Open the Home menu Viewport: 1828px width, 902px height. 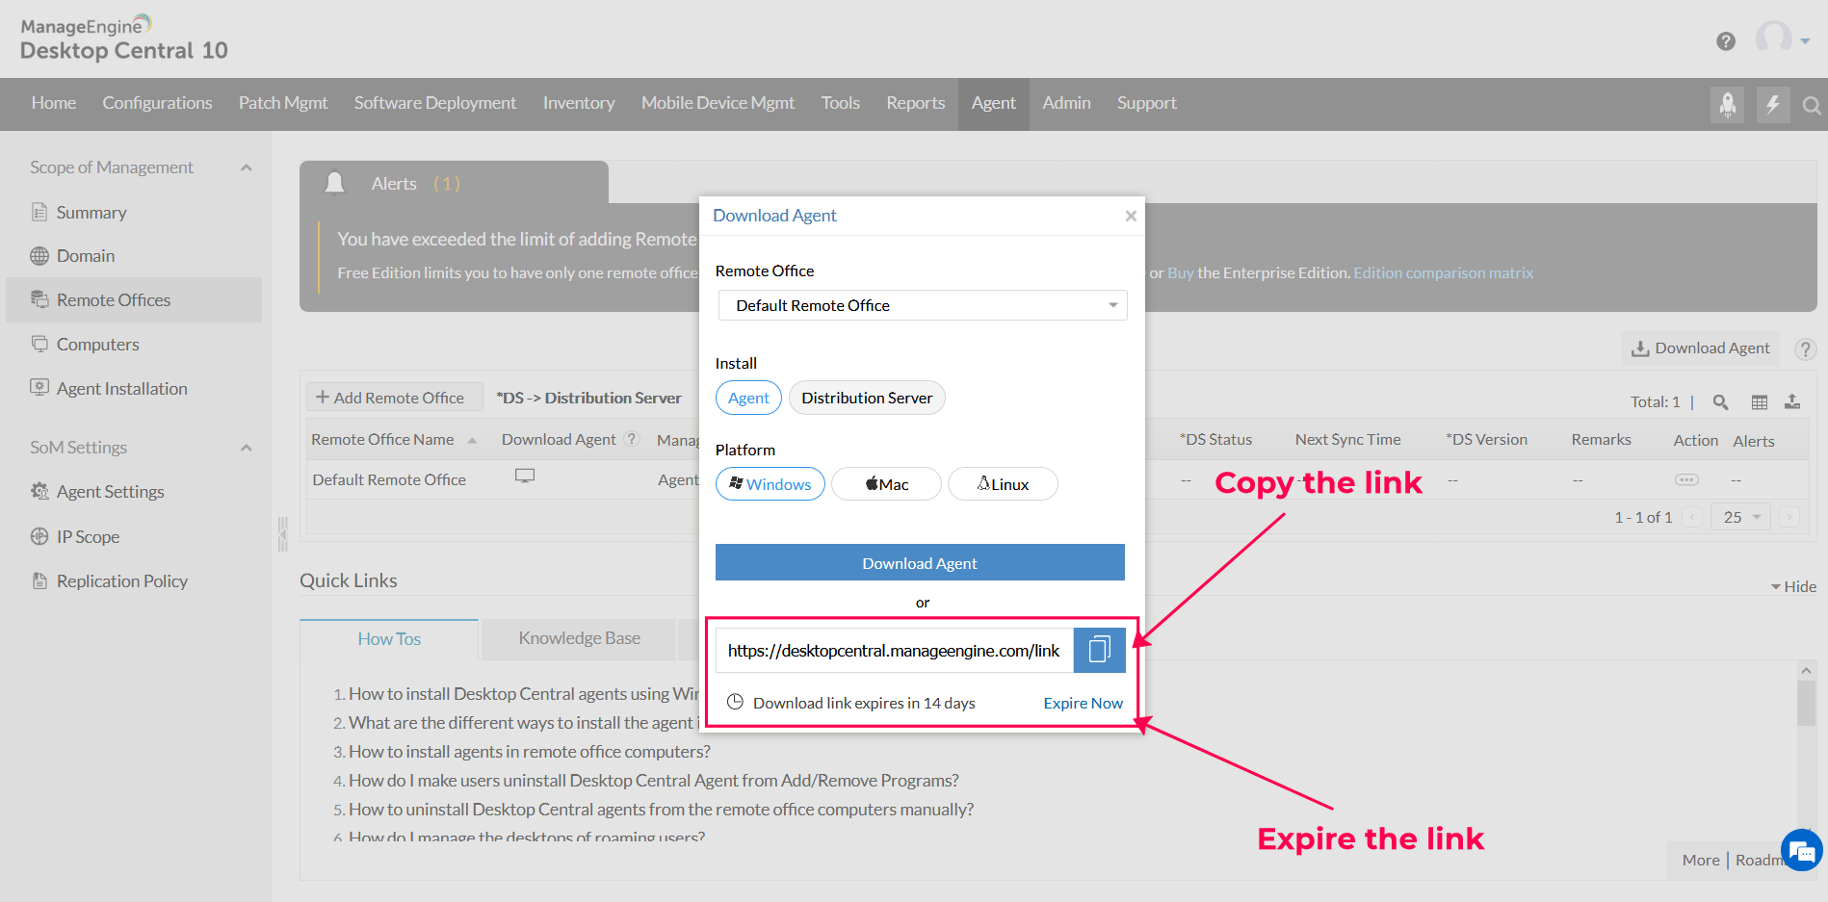tap(54, 103)
